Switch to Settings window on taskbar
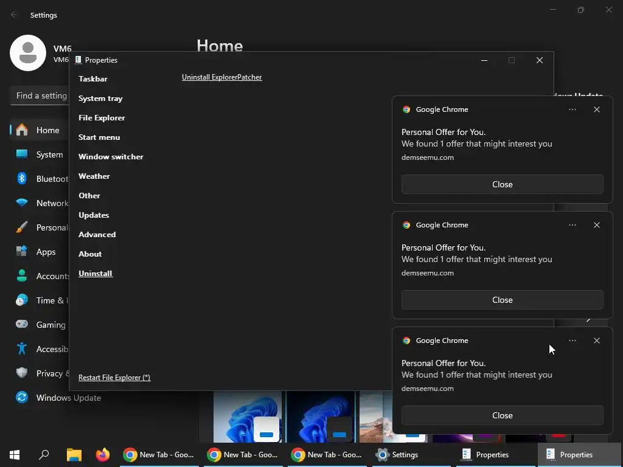This screenshot has height=467, width=623. [x=411, y=455]
